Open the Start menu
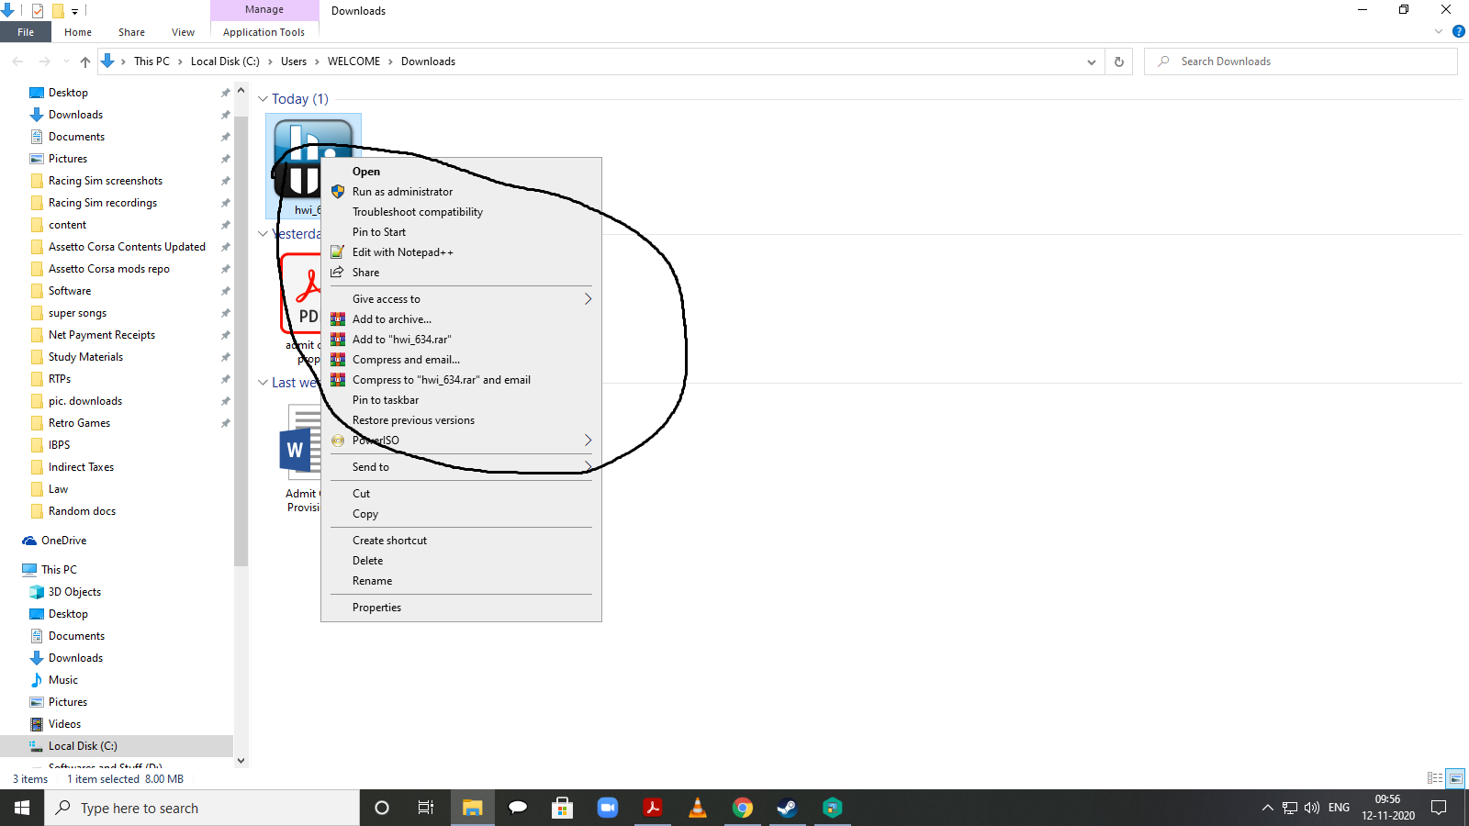The image size is (1469, 826). click(x=22, y=808)
